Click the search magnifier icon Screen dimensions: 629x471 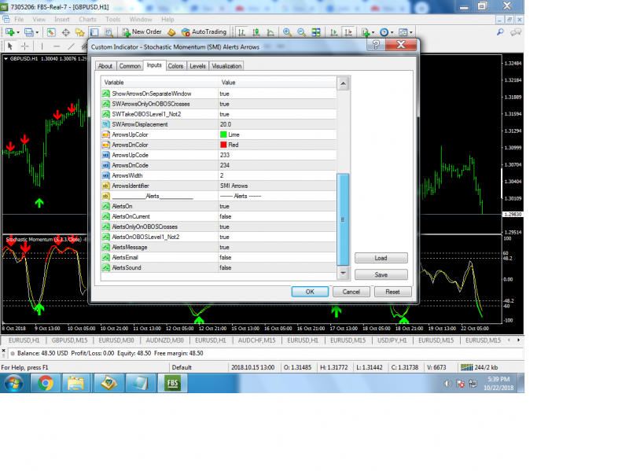500,32
